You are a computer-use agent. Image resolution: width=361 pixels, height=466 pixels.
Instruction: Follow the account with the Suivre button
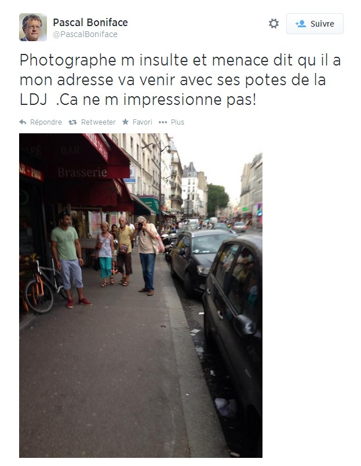coord(315,24)
